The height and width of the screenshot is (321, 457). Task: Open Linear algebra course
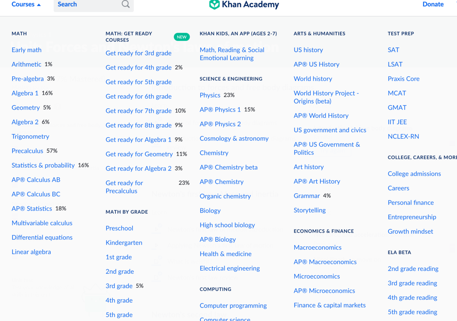(x=31, y=252)
